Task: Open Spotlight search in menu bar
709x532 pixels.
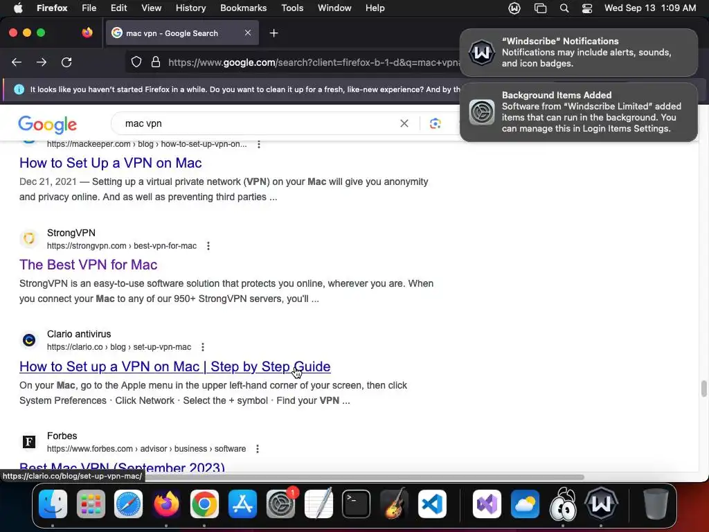Action: click(x=564, y=8)
